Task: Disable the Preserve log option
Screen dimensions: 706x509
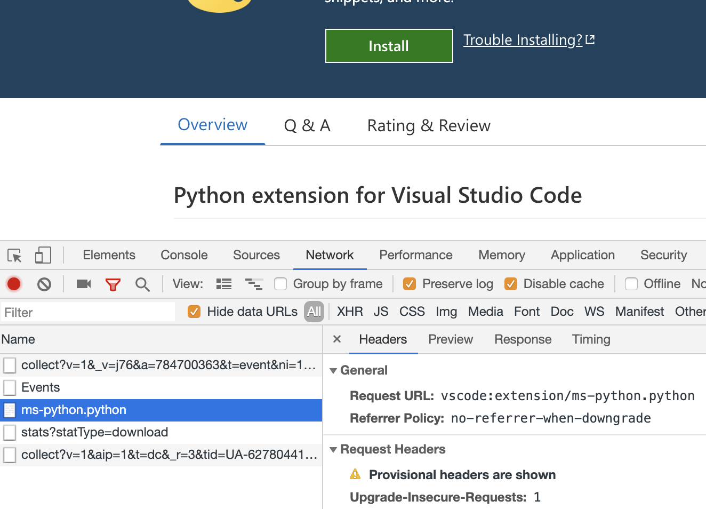Action: coord(410,284)
